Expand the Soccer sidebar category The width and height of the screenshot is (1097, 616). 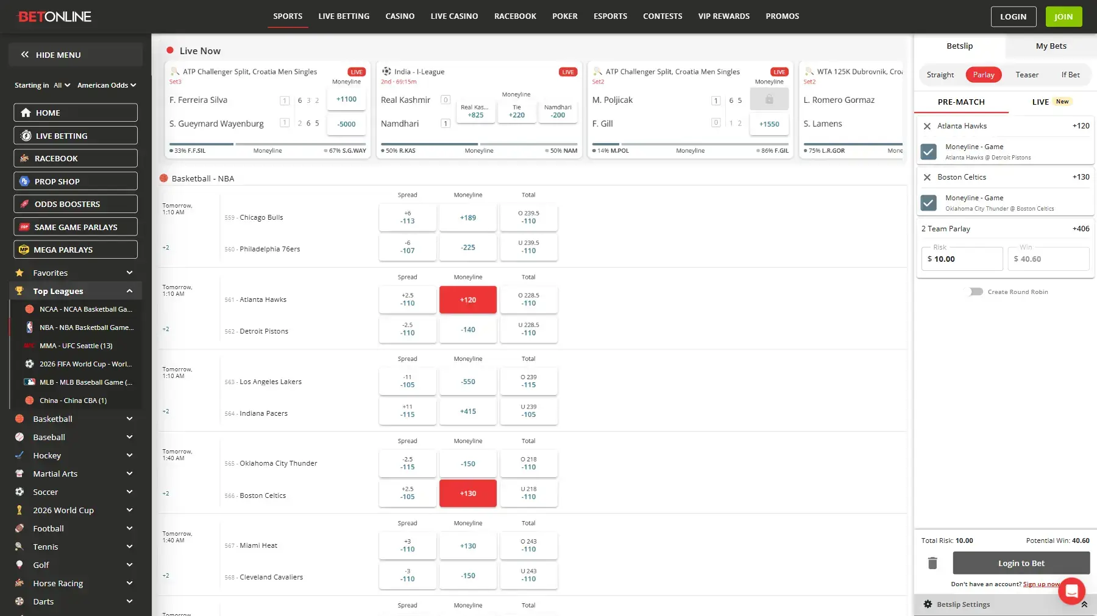click(x=129, y=492)
